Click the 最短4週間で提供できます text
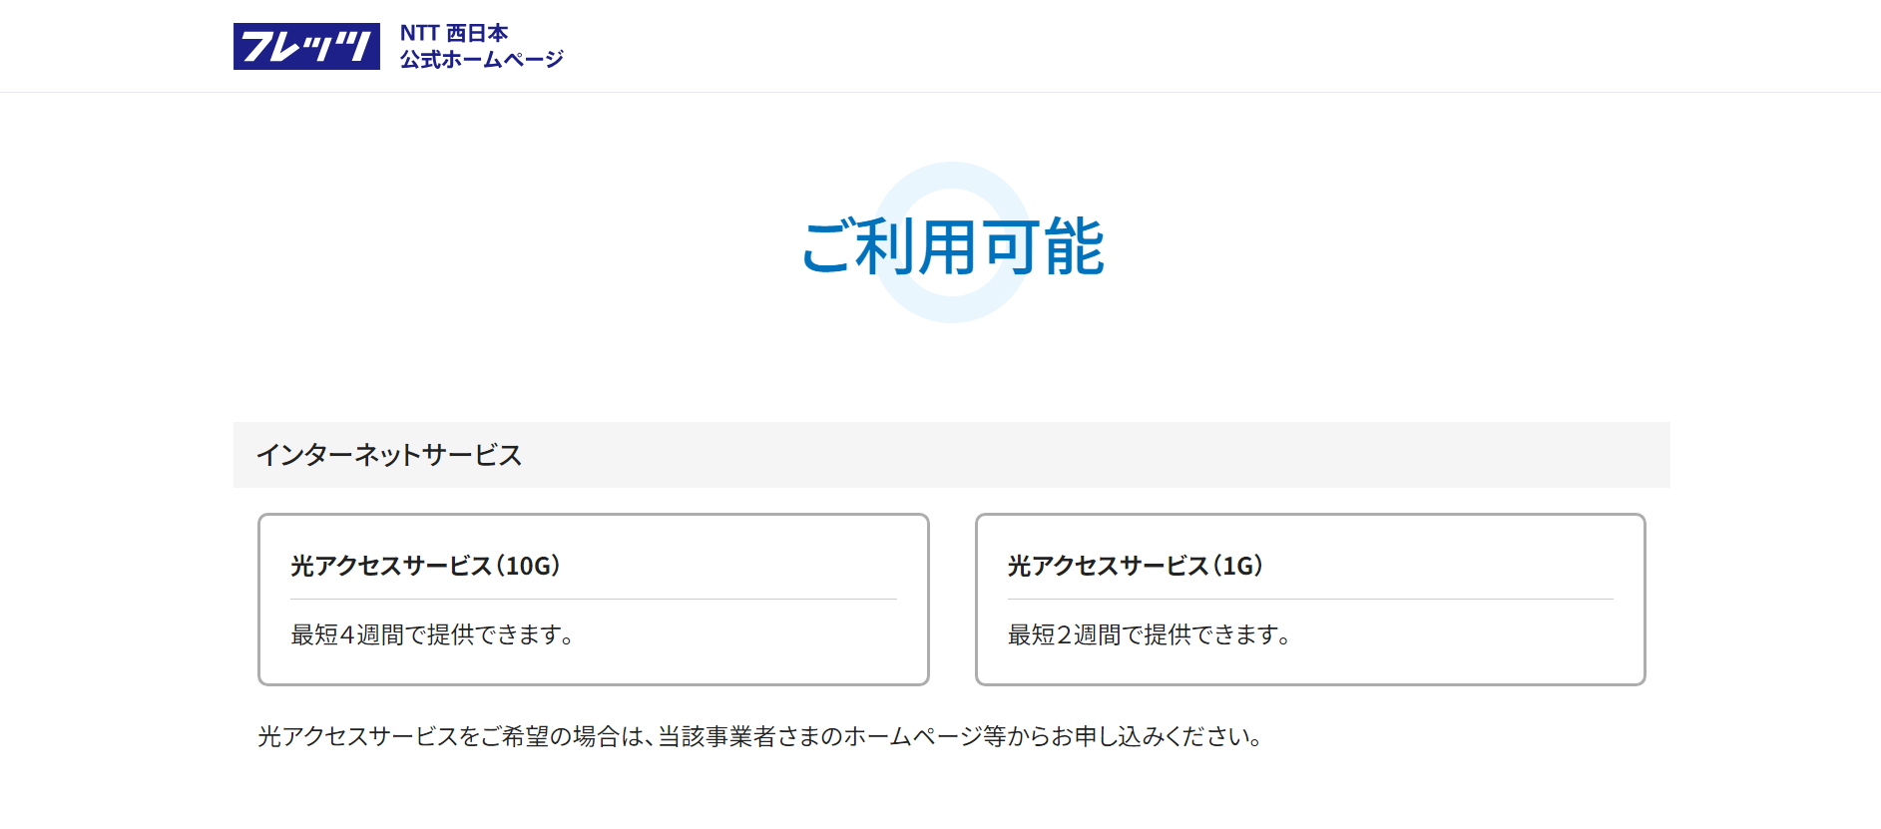 point(432,634)
